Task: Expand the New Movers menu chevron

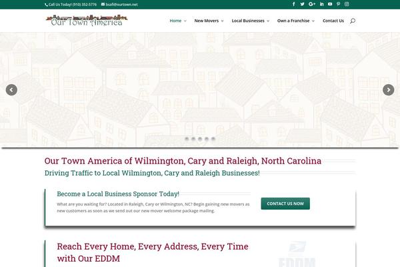Action: coord(222,21)
